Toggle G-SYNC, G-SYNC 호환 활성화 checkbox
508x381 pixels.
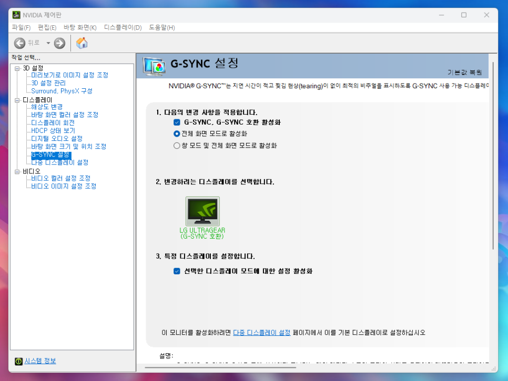point(177,122)
